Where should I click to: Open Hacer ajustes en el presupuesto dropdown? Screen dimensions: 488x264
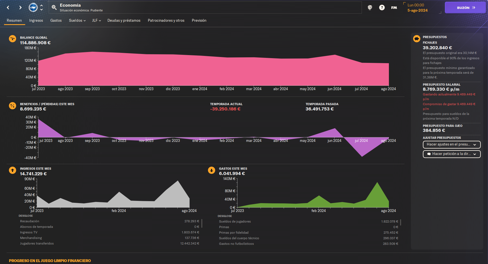[452, 144]
